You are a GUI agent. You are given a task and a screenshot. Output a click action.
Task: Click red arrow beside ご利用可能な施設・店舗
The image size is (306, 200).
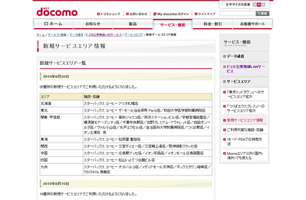click(224, 130)
